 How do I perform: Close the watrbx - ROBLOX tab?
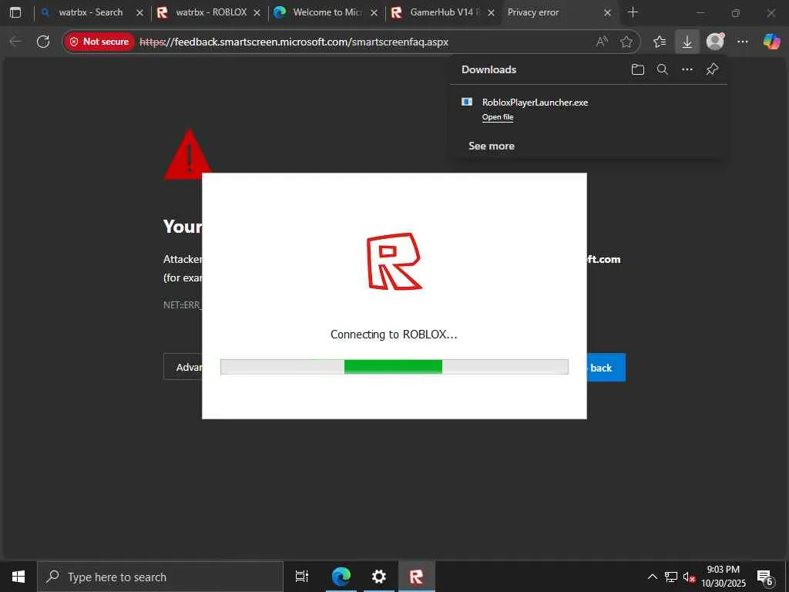click(x=257, y=13)
